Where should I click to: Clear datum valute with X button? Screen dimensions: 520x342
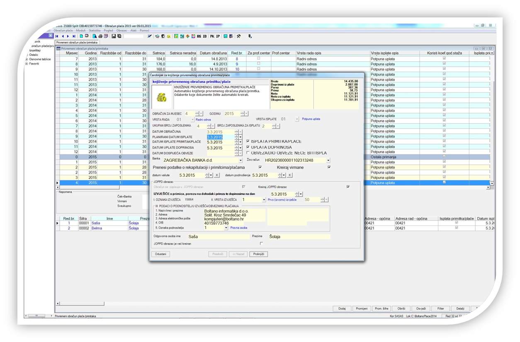click(216, 175)
